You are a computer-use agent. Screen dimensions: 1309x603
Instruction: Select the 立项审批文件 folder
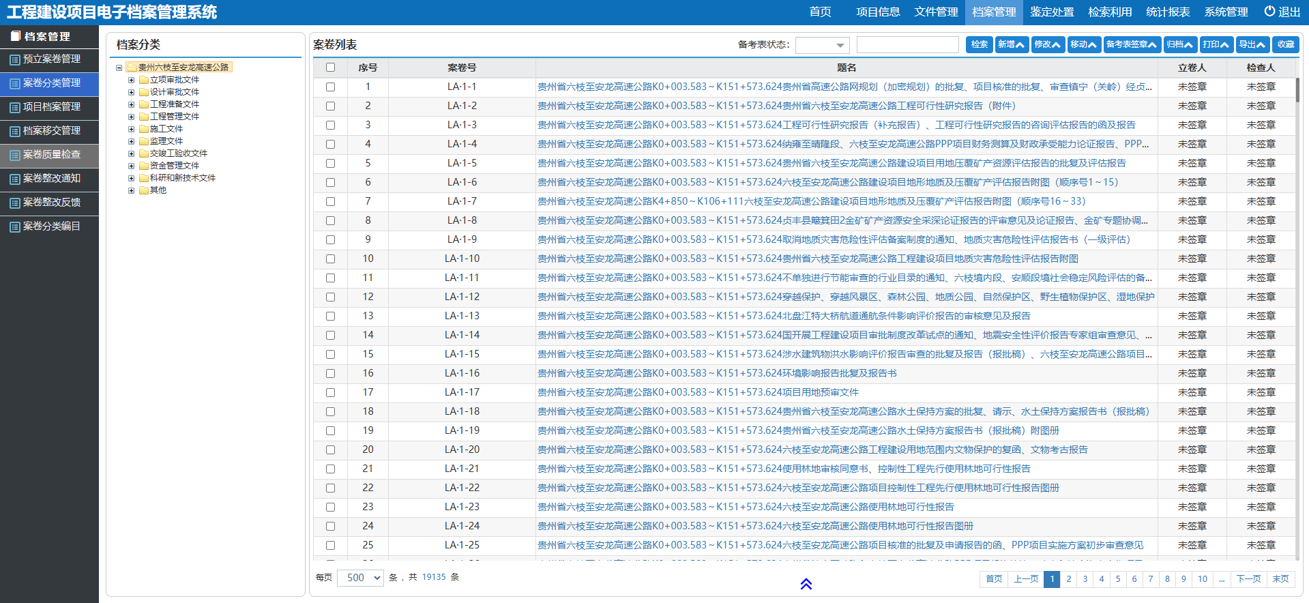[x=175, y=80]
